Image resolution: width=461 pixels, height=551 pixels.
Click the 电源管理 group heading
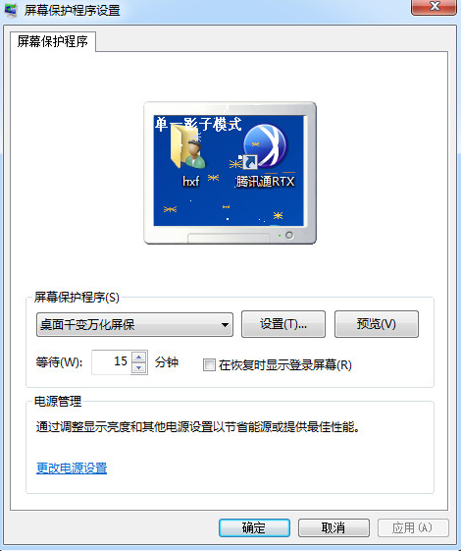coord(58,402)
